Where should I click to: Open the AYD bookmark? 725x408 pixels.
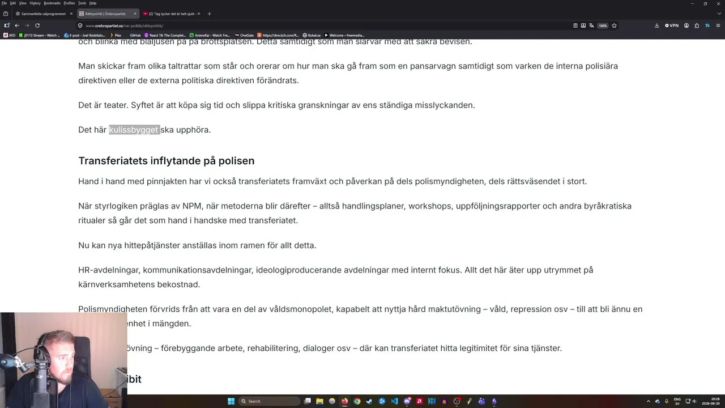[10, 35]
